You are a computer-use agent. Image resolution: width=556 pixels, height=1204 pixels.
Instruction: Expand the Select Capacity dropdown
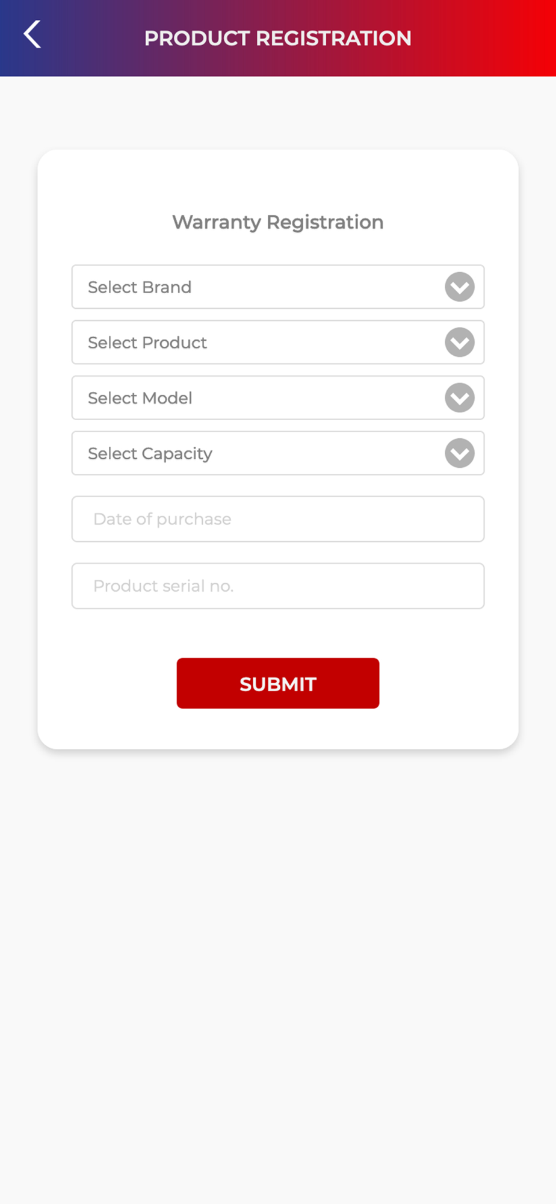pos(278,453)
